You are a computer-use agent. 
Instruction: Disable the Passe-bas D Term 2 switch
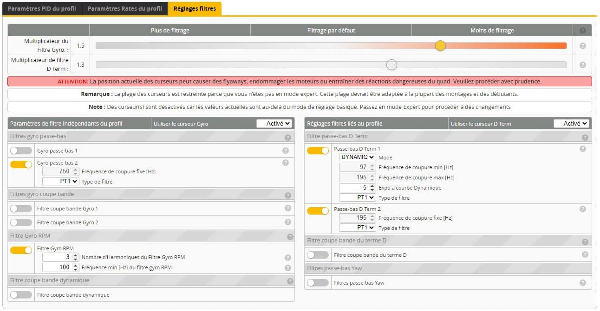click(x=318, y=211)
